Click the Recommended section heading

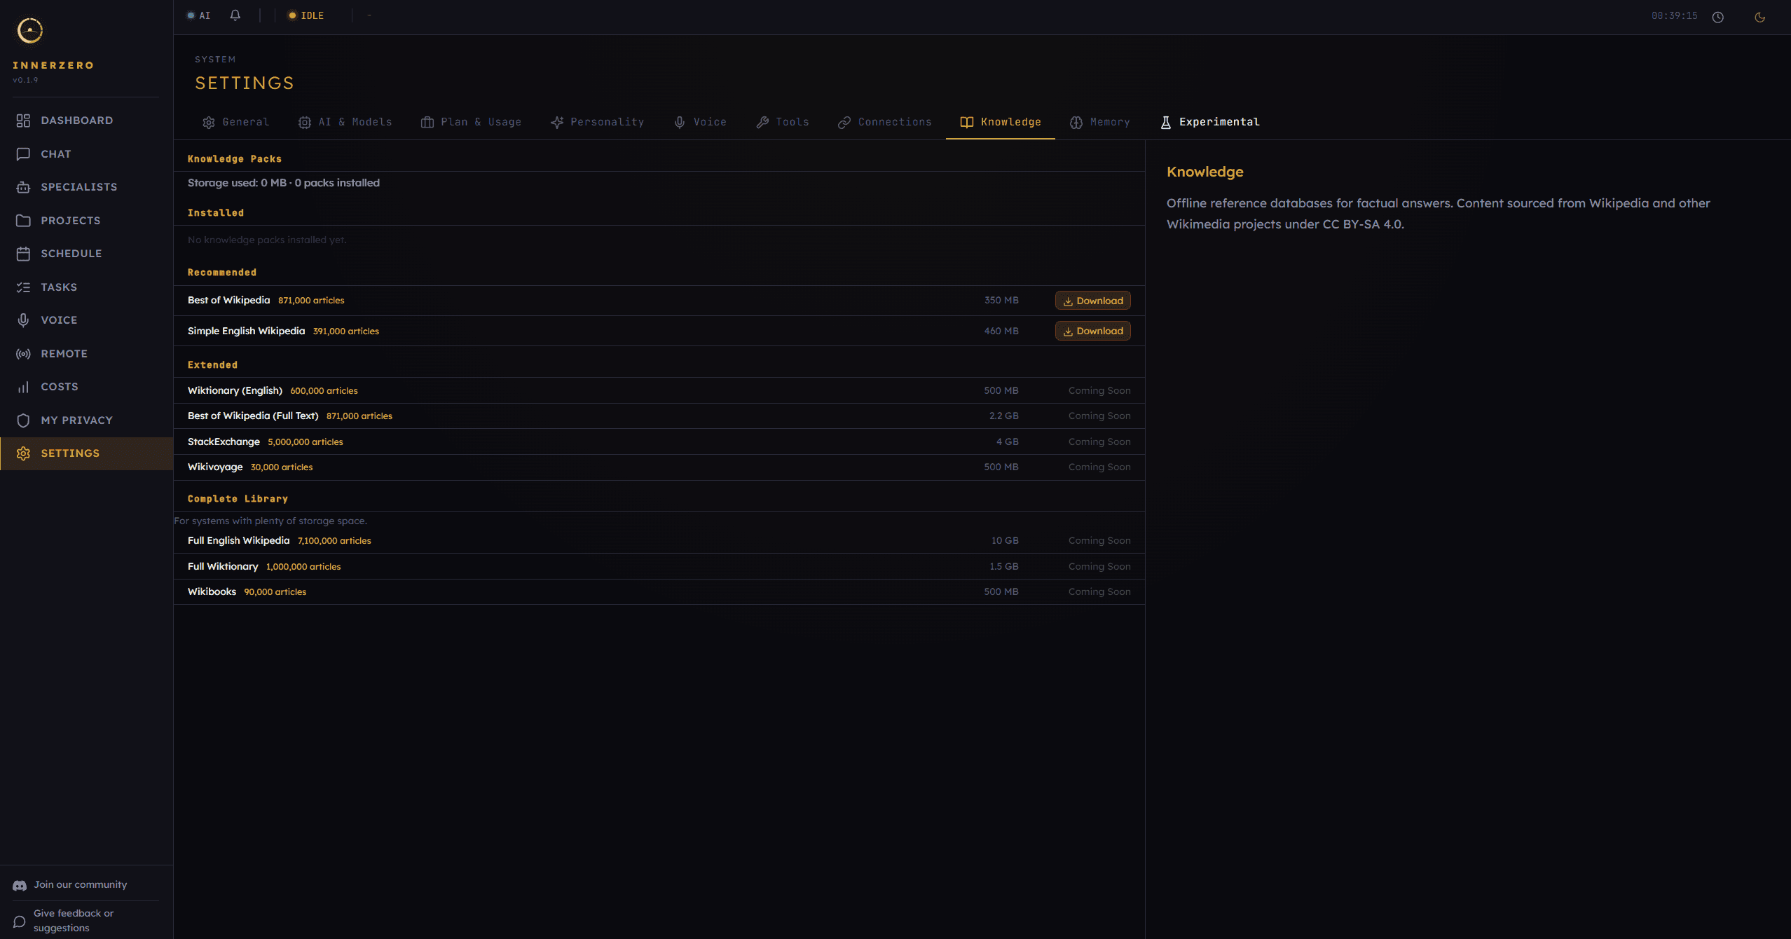pyautogui.click(x=222, y=273)
